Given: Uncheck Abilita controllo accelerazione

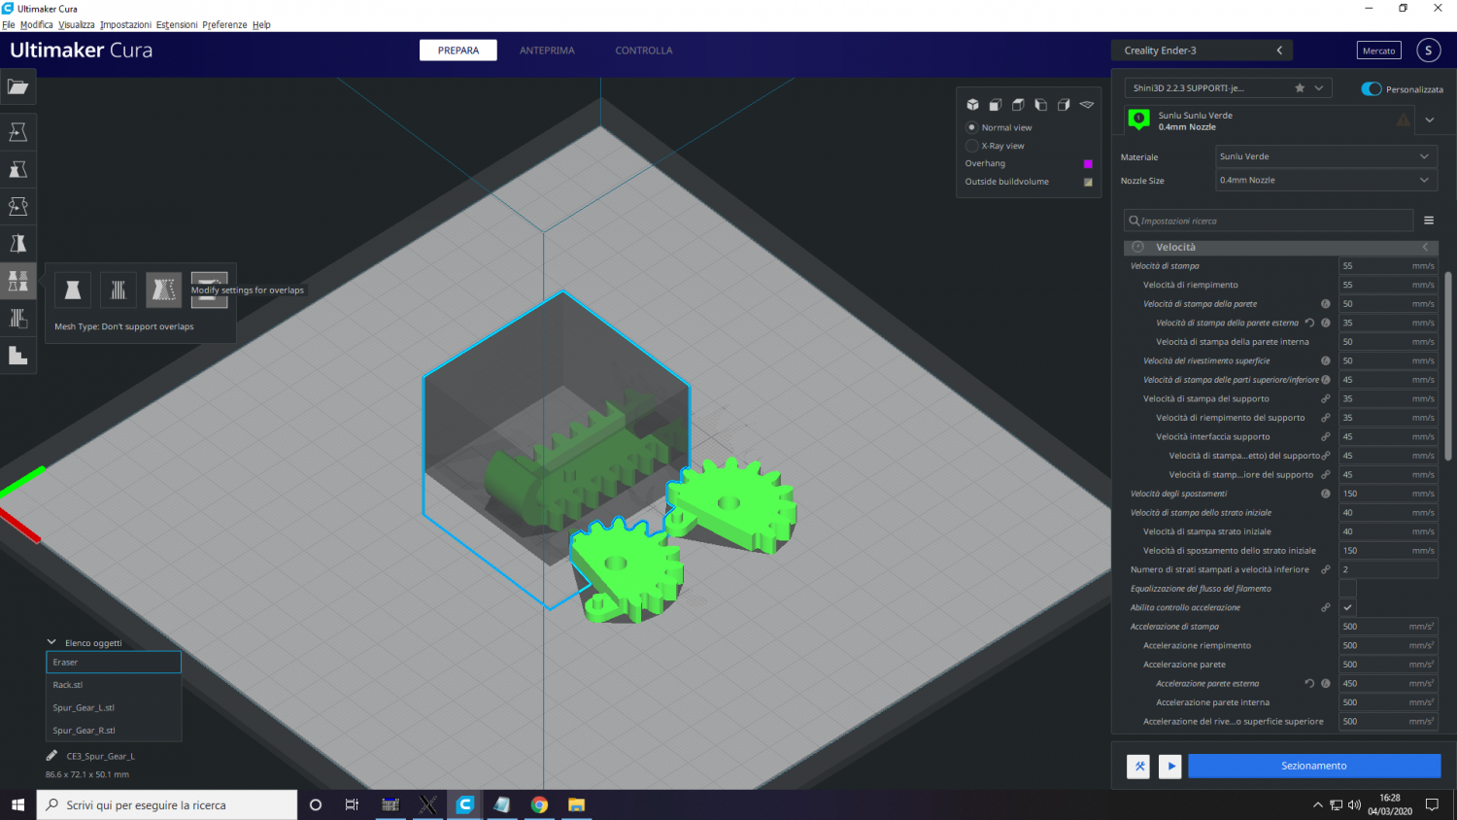Looking at the screenshot, I should click(1347, 607).
